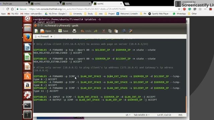The image size is (214, 120).
Task: Launch LibreOffice Writer from launcher
Action: (27, 47)
